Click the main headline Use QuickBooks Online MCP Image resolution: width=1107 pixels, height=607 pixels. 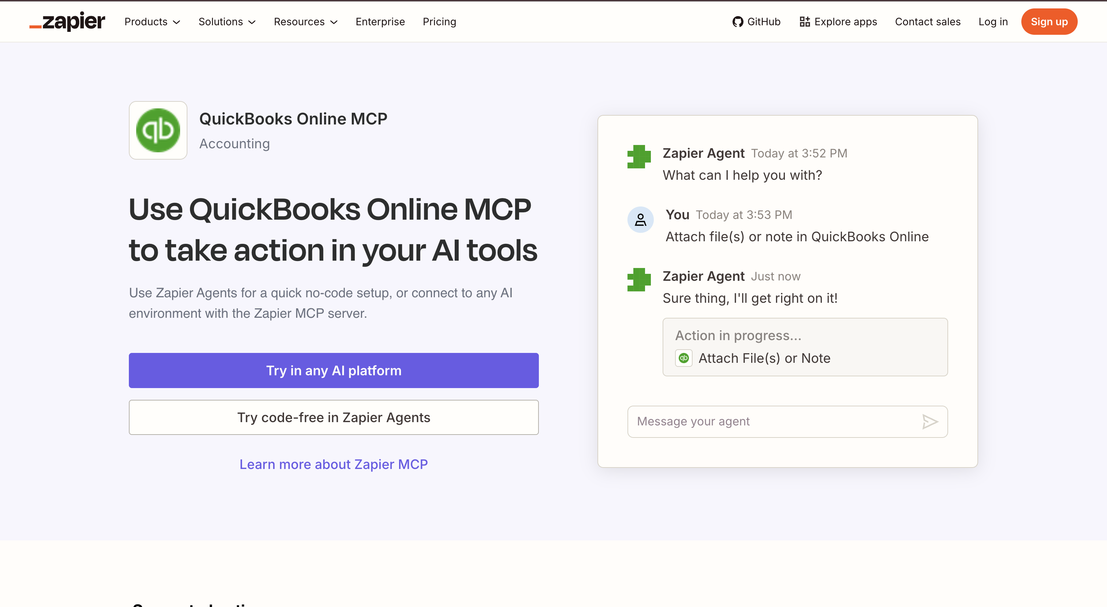click(333, 230)
